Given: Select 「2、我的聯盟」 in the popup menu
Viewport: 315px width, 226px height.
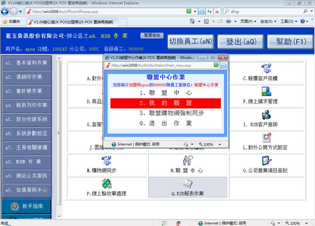Looking at the screenshot, I should click(165, 103).
